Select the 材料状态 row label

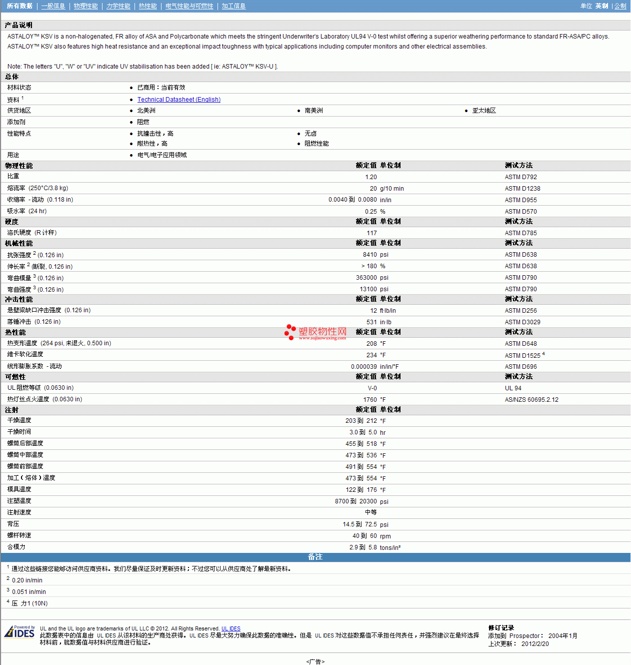point(19,88)
